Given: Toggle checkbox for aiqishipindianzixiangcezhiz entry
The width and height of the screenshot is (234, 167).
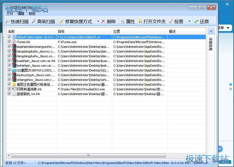Looking at the screenshot, I should [x=9, y=46].
